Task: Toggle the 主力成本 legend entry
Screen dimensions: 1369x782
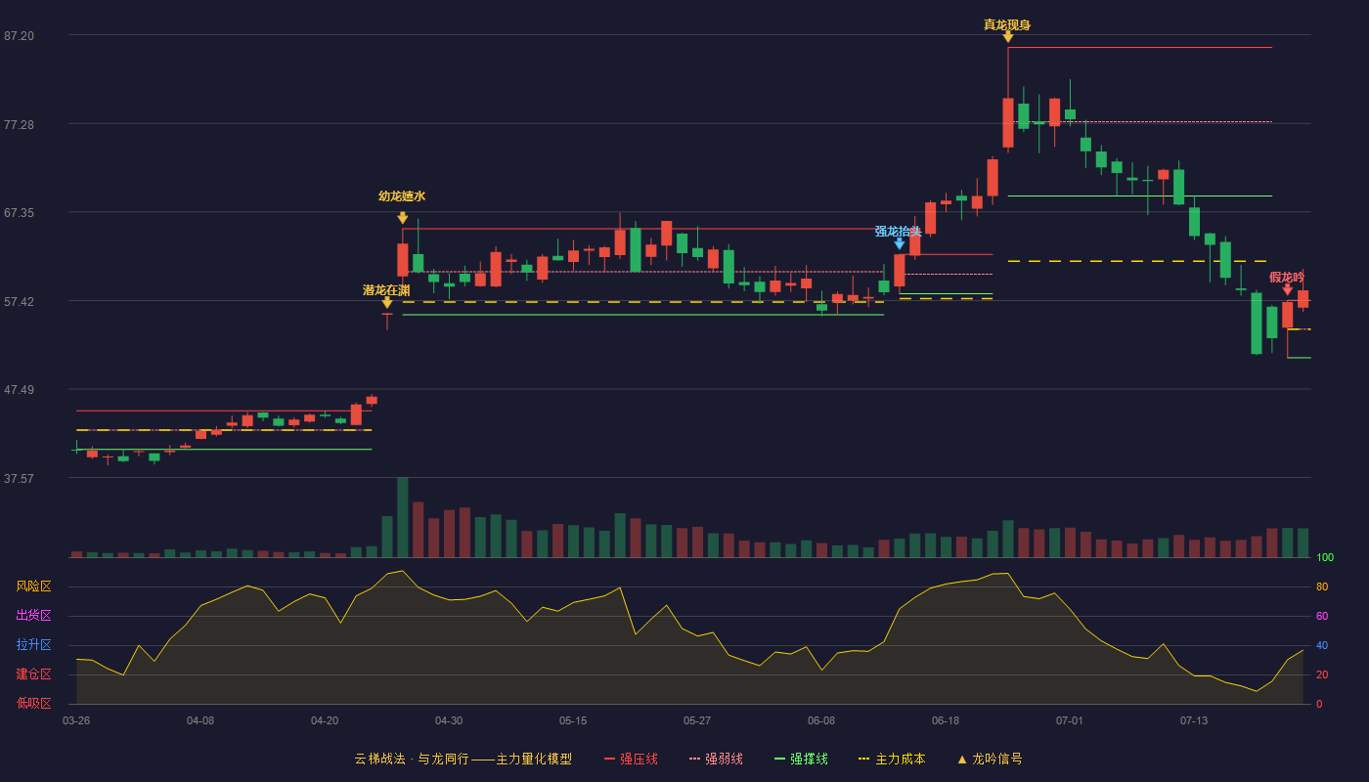Action: pos(892,759)
